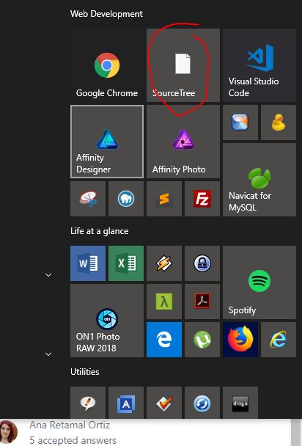Image resolution: width=302 pixels, height=446 pixels.
Task: Open the Microsoft Edge tile
Action: pos(164,340)
